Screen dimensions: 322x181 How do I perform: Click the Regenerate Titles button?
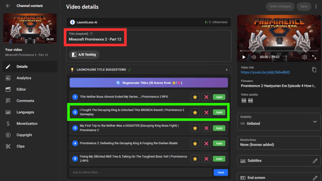coord(149,83)
